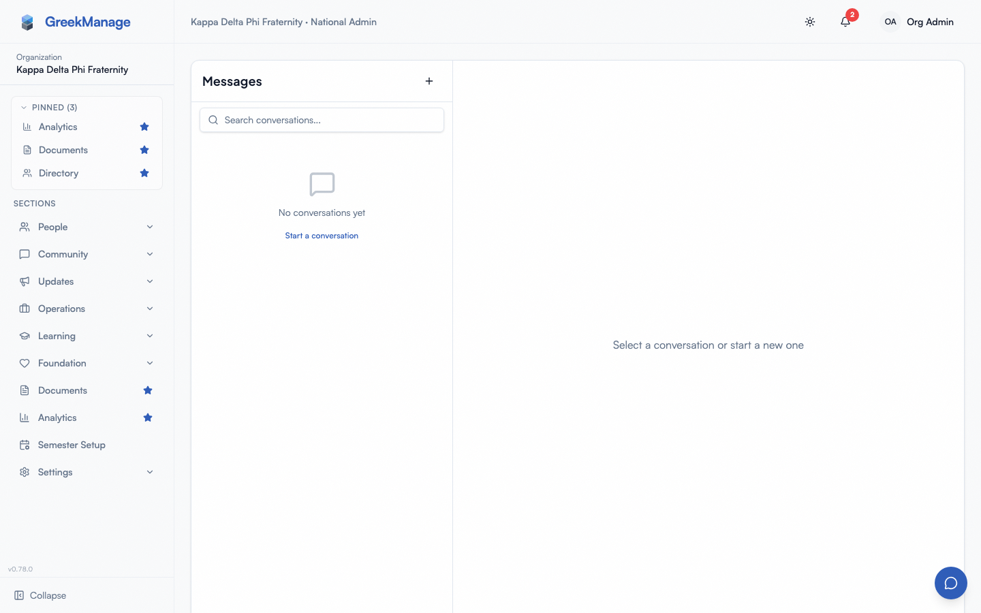Click the Kappa Delta Phi Fraternity organization name
The width and height of the screenshot is (981, 613).
pyautogui.click(x=72, y=69)
